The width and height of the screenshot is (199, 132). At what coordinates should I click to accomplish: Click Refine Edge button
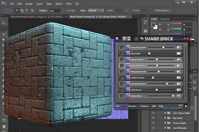[x=163, y=11]
